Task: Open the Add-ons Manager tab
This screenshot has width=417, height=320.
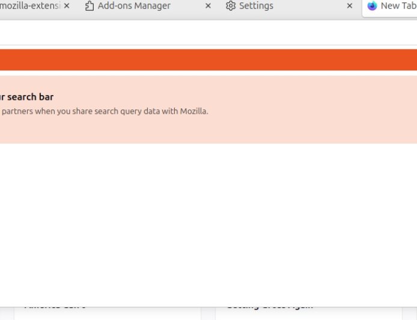Action: [134, 6]
